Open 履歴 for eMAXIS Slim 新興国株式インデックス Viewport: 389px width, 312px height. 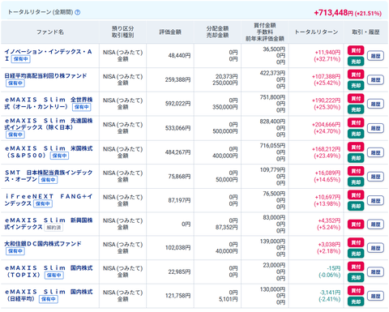click(x=375, y=224)
